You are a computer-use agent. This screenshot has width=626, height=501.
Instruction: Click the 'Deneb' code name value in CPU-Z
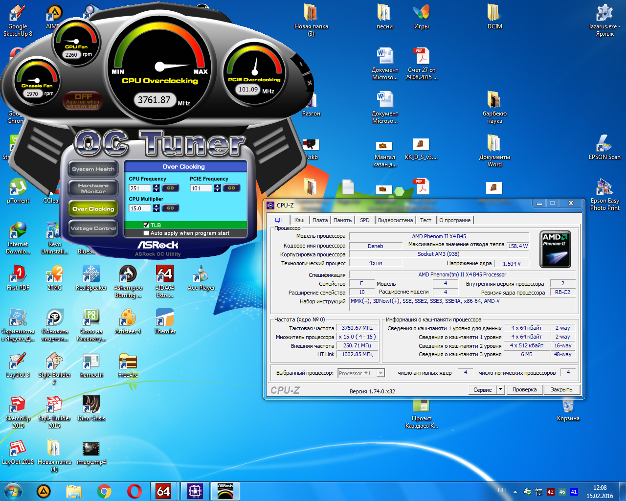376,246
